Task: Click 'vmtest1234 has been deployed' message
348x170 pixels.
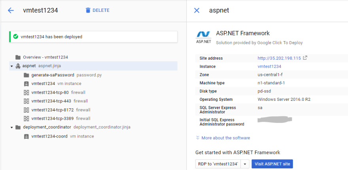Action: click(51, 37)
